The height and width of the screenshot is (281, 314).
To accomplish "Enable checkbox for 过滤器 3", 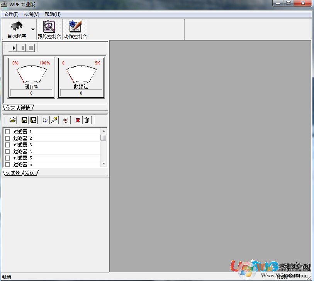I will pyautogui.click(x=8, y=145).
